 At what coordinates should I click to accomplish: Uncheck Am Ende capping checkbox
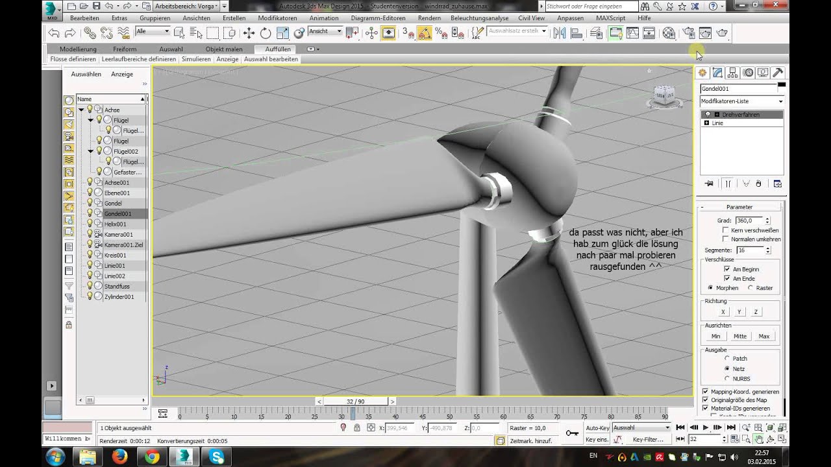click(x=728, y=278)
